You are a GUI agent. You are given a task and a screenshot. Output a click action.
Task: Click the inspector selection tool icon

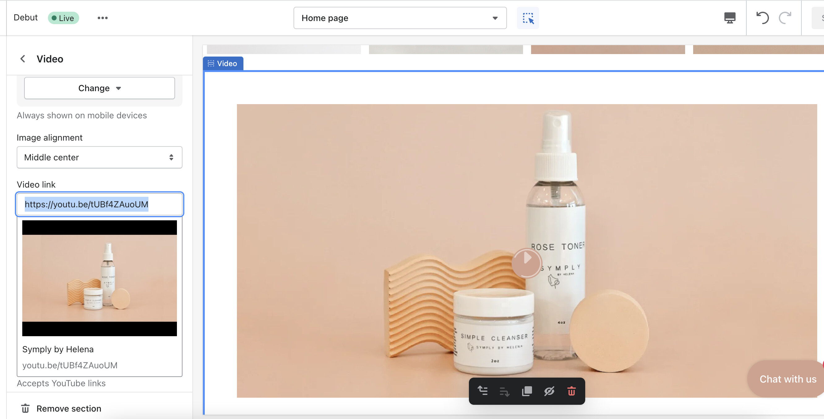click(528, 18)
